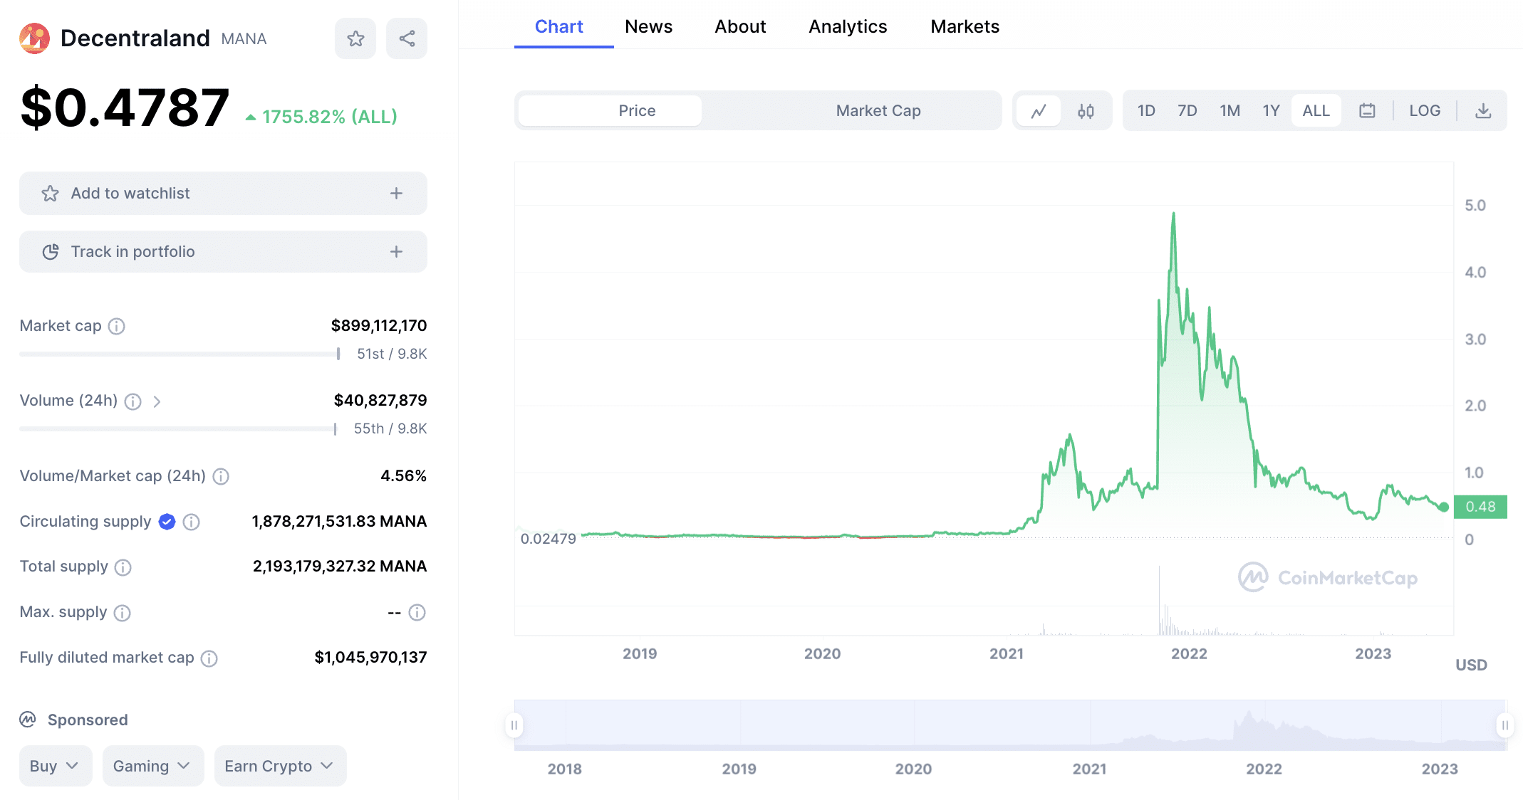This screenshot has width=1523, height=800.
Task: Click market cap value $899,112,170
Action: 378,326
